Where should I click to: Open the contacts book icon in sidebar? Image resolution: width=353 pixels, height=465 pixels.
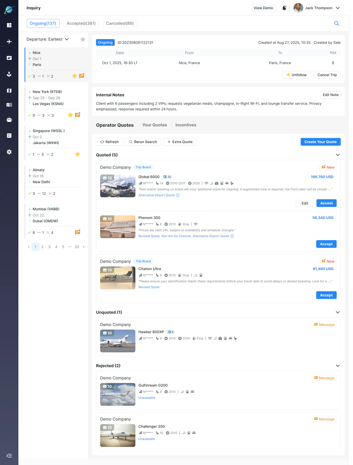click(9, 105)
